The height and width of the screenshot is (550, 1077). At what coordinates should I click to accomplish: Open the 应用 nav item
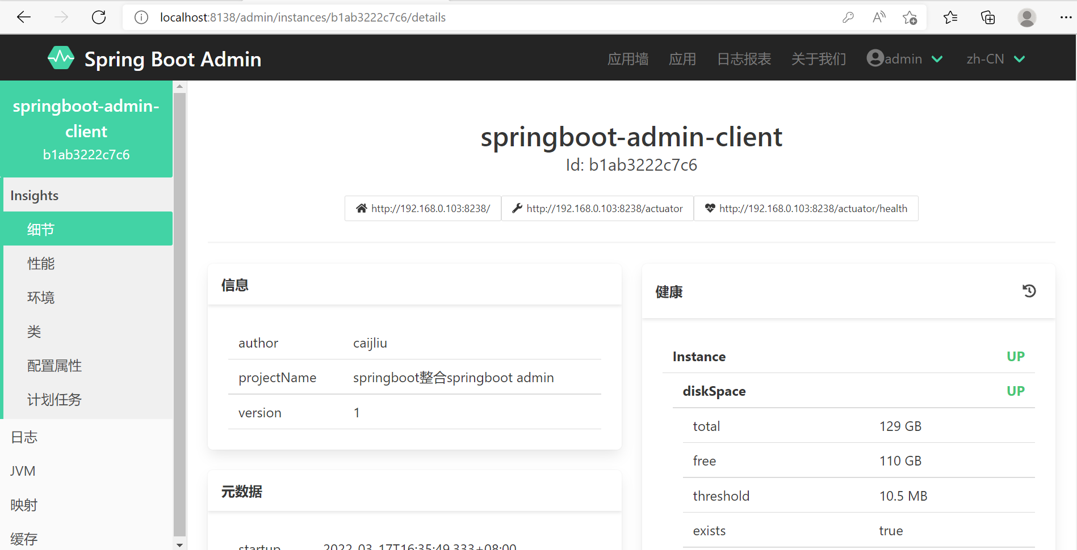682,59
